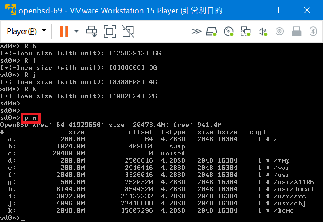Image resolution: width=323 pixels, height=222 pixels.
Task: Open the Player(P) menu
Action: click(x=21, y=31)
